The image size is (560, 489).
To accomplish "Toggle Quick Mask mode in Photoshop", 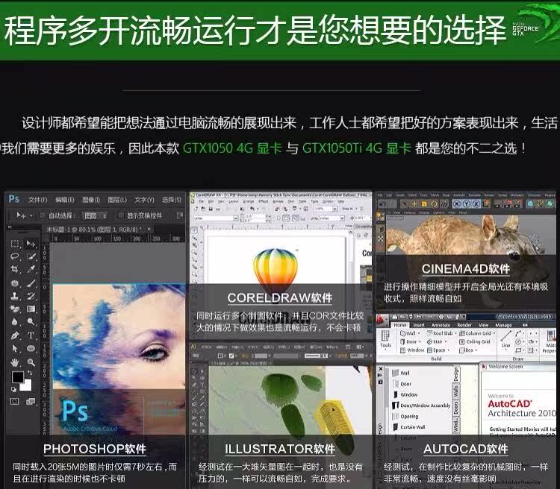I will pos(15,402).
